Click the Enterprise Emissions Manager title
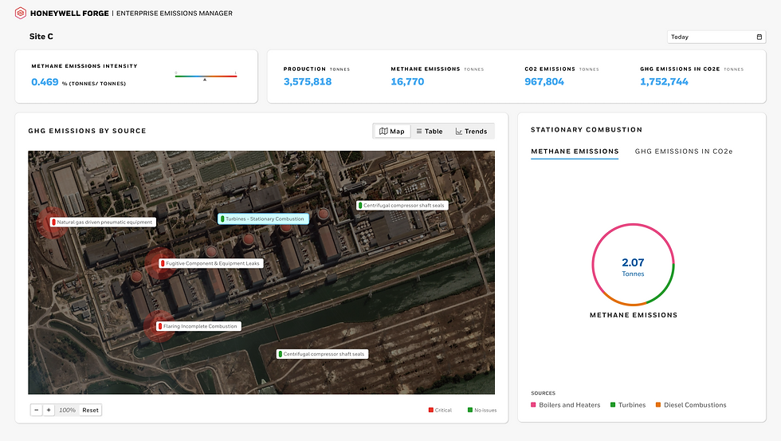This screenshot has width=781, height=441. click(175, 14)
